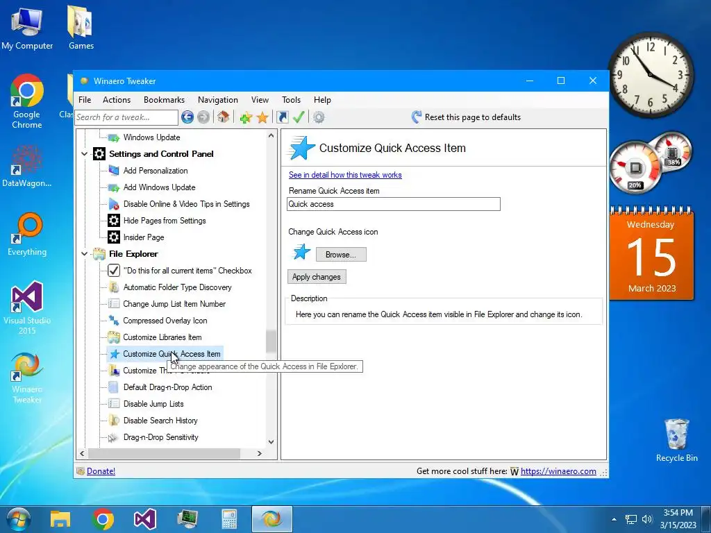Open My Computer desktop icon
Image resolution: width=711 pixels, height=533 pixels.
pyautogui.click(x=27, y=28)
